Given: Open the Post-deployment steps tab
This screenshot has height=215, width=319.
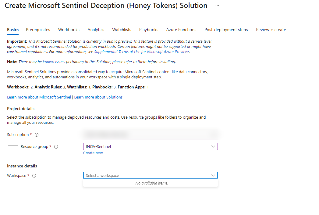Looking at the screenshot, I should 226,30.
